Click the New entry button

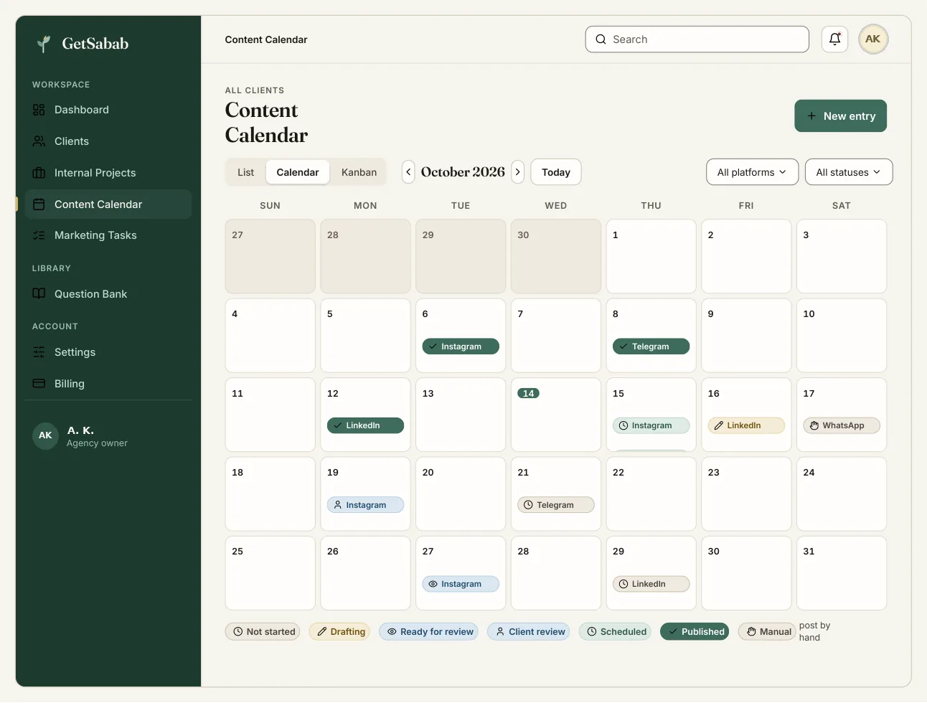(x=841, y=116)
